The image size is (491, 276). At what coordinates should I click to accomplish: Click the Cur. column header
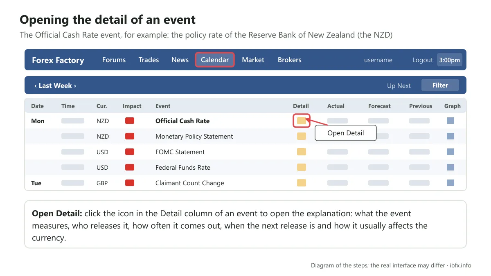tap(102, 106)
